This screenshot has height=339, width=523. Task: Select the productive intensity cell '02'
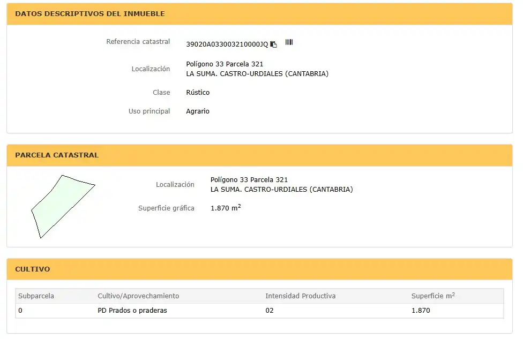coord(270,310)
